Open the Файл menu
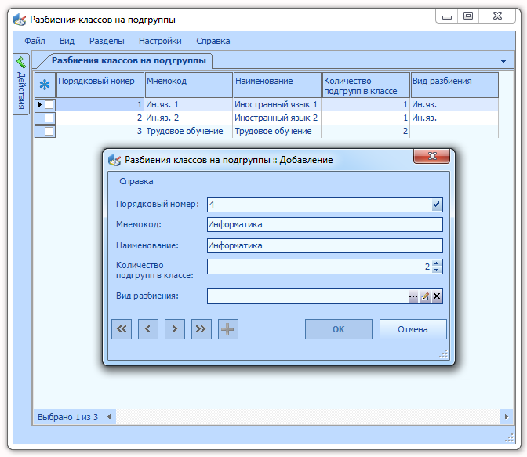Image resolution: width=527 pixels, height=457 pixels. point(35,41)
